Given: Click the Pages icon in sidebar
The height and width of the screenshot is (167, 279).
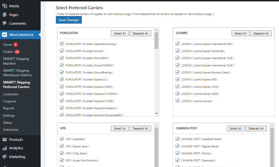Looking at the screenshot, I should click(5, 15).
